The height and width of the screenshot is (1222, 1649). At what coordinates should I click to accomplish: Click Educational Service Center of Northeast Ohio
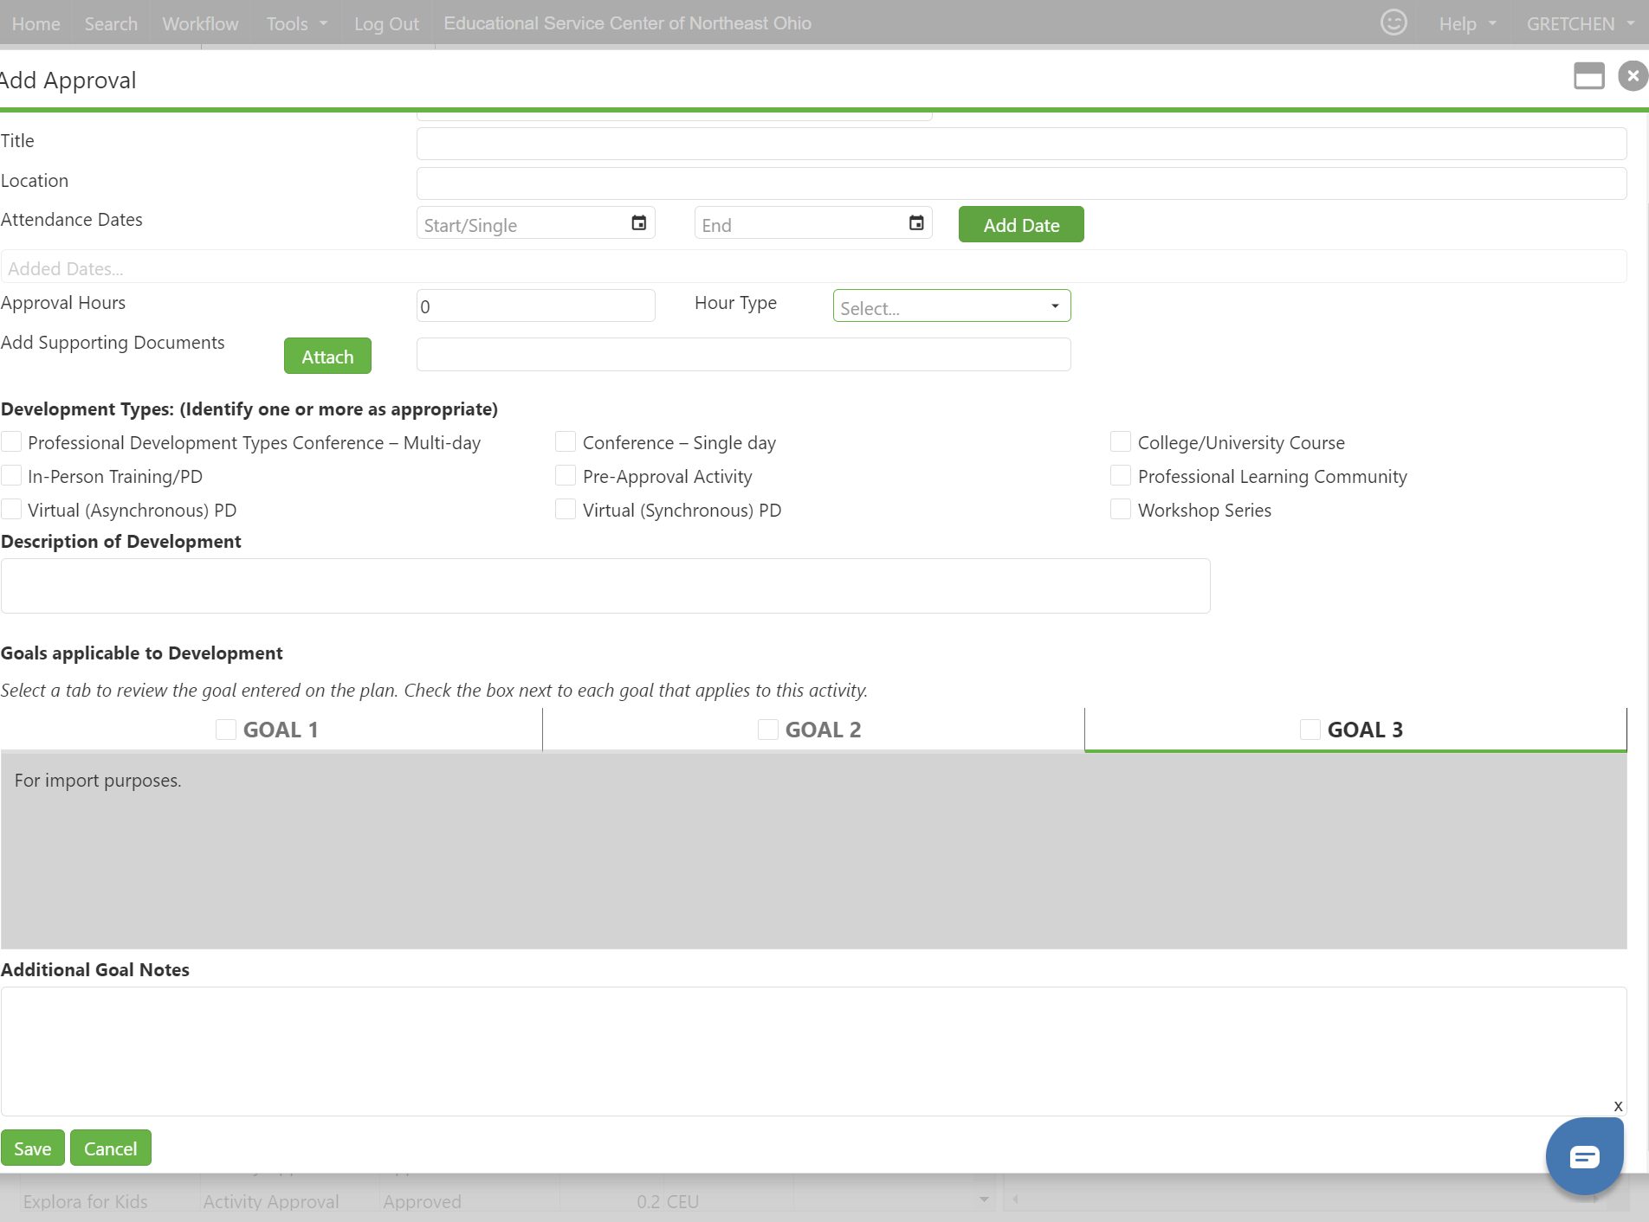(628, 23)
